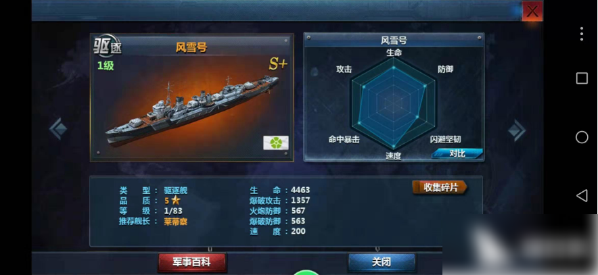Tap the Android back triangle button
This screenshot has height=275, width=598.
(582, 196)
